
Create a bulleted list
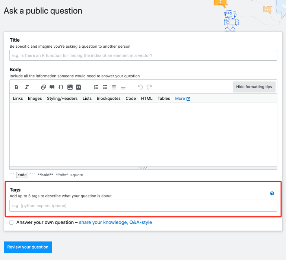pos(105,87)
